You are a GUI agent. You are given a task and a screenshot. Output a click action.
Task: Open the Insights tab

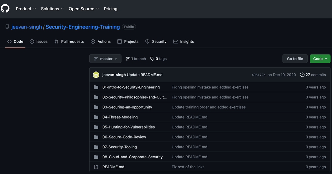pos(184,42)
